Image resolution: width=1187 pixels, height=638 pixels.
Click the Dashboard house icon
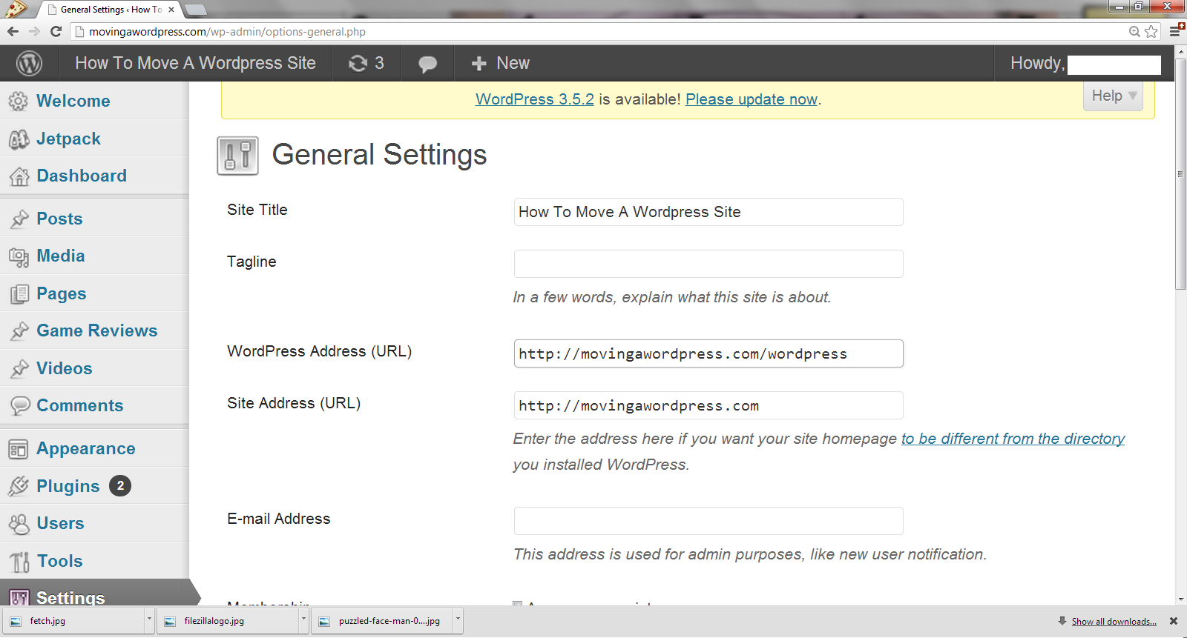[x=19, y=176]
